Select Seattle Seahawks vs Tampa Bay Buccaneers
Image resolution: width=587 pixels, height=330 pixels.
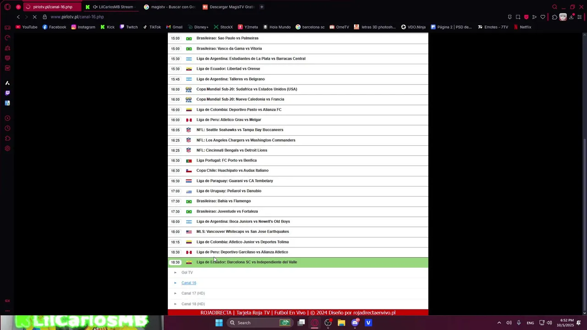tap(298, 130)
